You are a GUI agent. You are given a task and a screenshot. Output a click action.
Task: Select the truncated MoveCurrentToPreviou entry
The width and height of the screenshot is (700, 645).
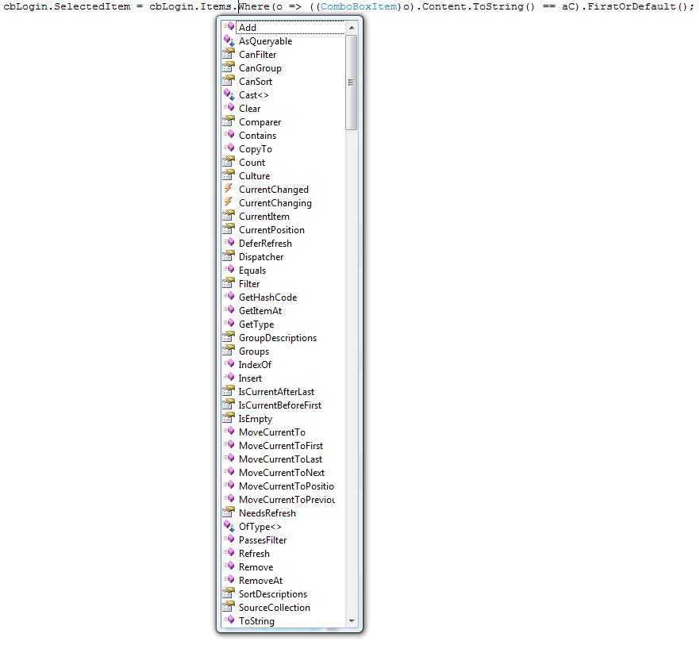287,500
